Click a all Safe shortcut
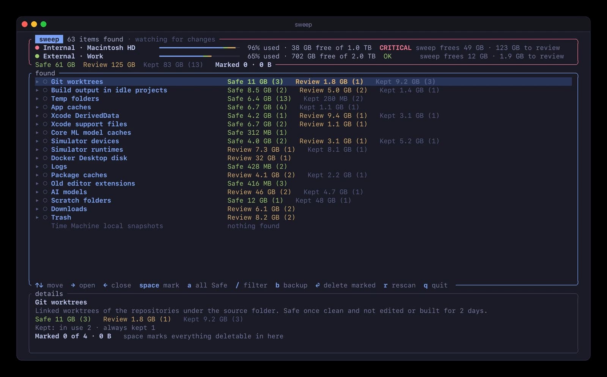Screen dimensions: 607x377 (x=207, y=285)
